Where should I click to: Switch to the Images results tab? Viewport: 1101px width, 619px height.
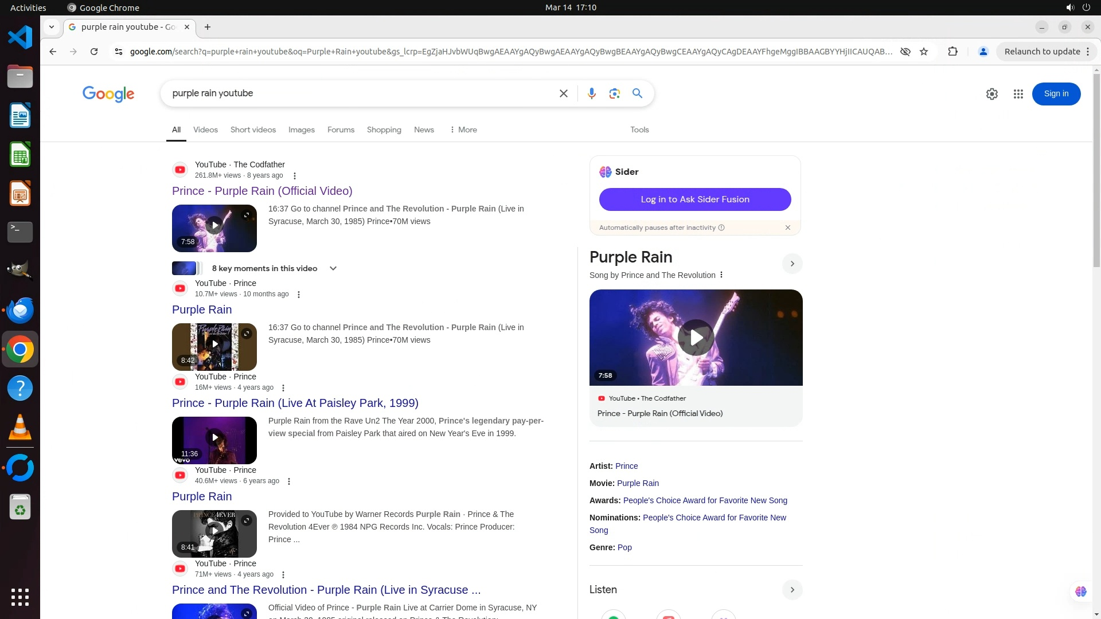click(301, 130)
